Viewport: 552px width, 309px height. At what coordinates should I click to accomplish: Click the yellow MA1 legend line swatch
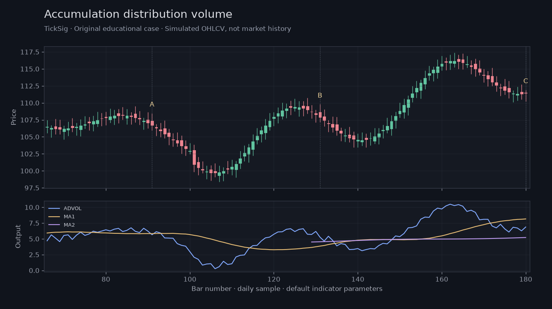pos(54,217)
